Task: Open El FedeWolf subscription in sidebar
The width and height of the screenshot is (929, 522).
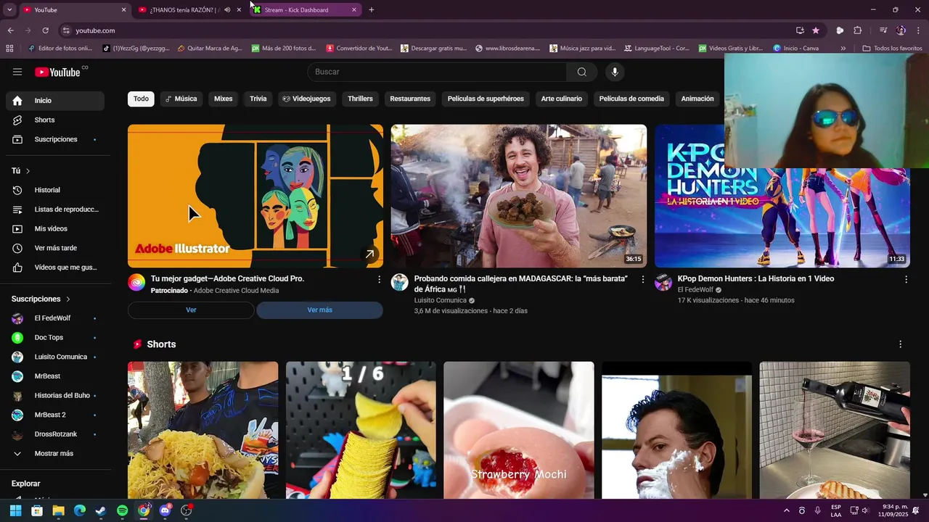Action: (x=55, y=318)
